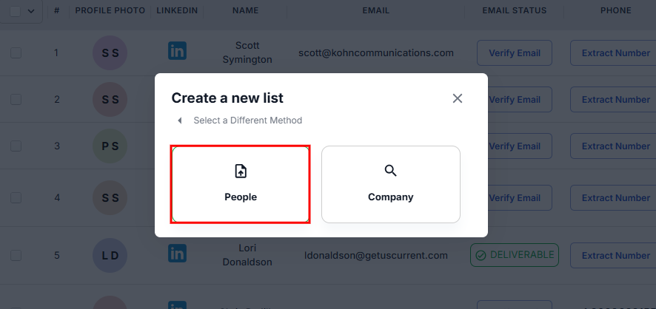Select the checkbox for row 3
This screenshot has width=656, height=309.
[16, 146]
